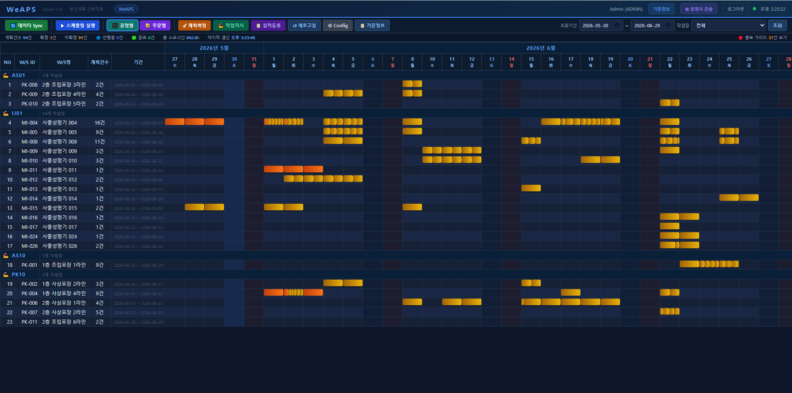Open 작업지시 work orders
The width and height of the screenshot is (792, 393).
[231, 26]
